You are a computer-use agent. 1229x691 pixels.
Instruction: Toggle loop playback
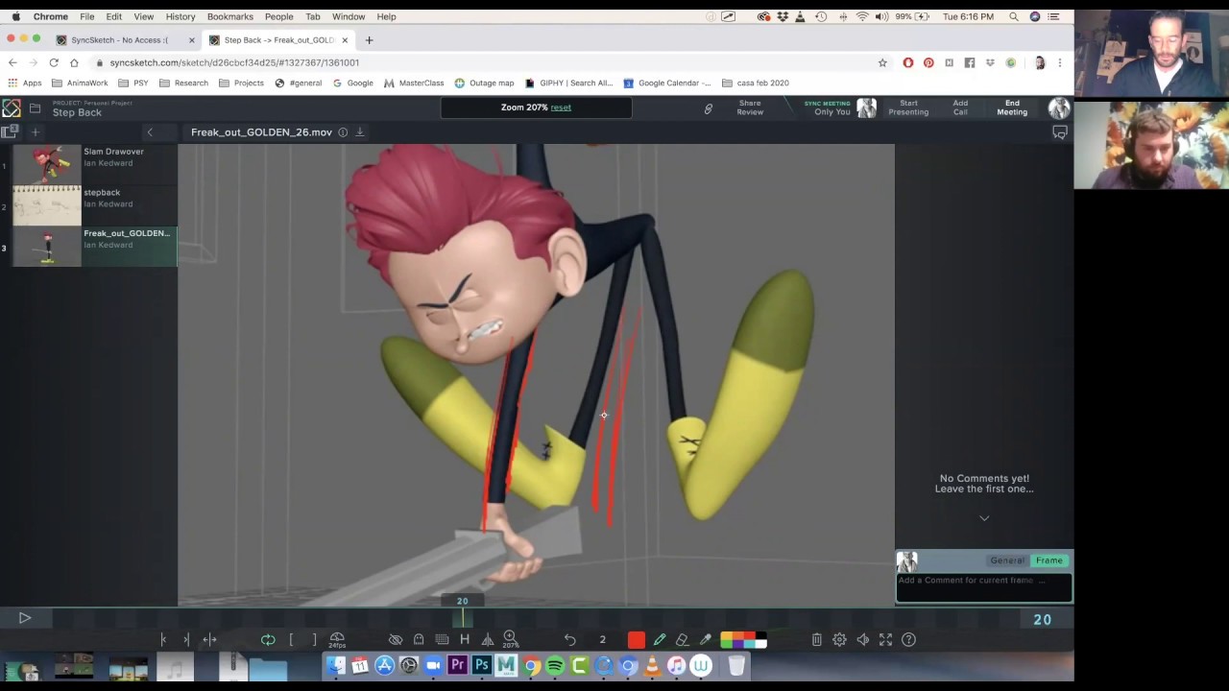(x=268, y=639)
